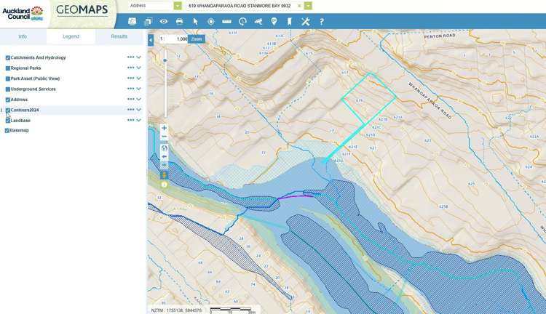Toggle the Regional Parks layer checkbox
Screen dimensions: 546x314
(x=8, y=68)
